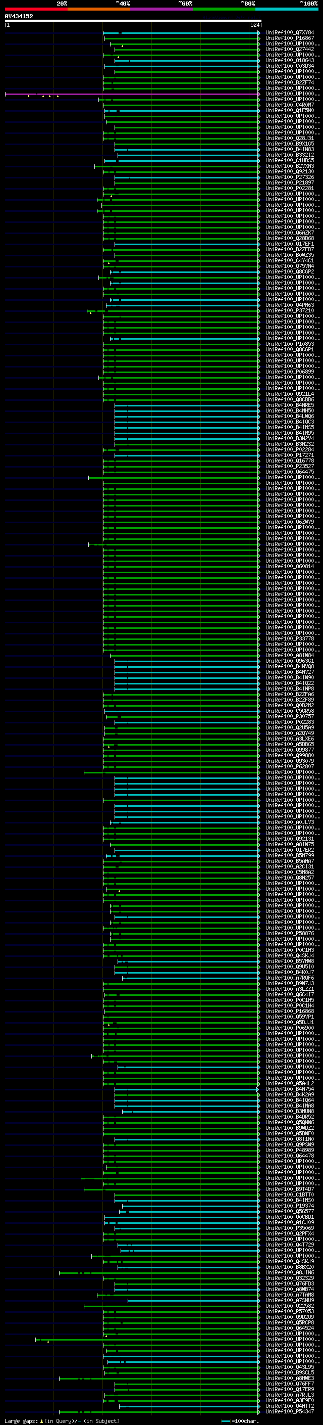Select hit label UniRef100_B5M799

point(290,856)
